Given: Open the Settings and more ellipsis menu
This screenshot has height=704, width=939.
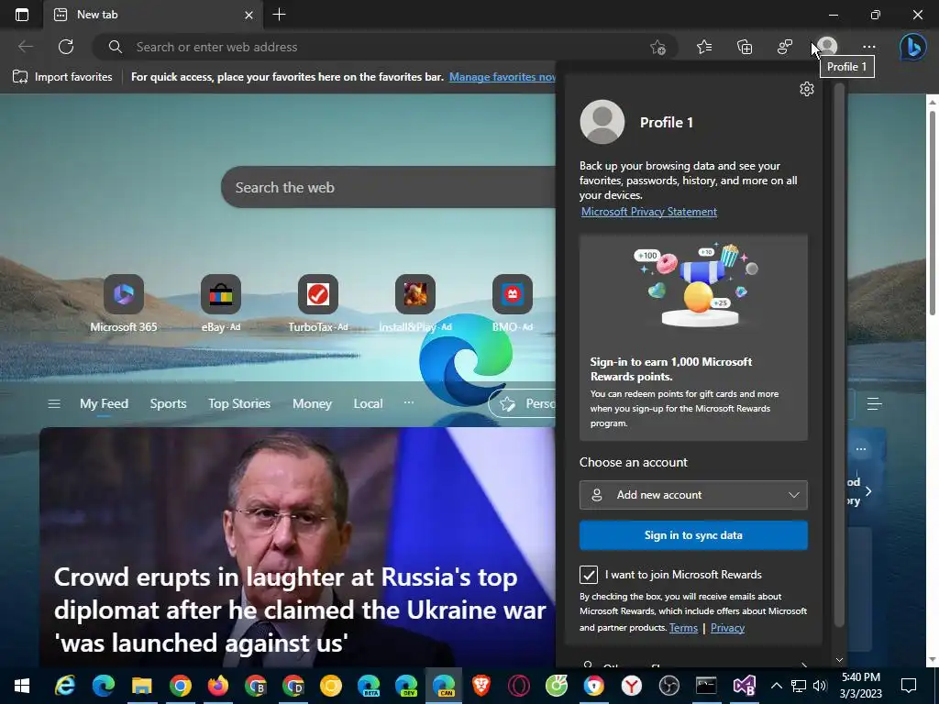Looking at the screenshot, I should 869,47.
